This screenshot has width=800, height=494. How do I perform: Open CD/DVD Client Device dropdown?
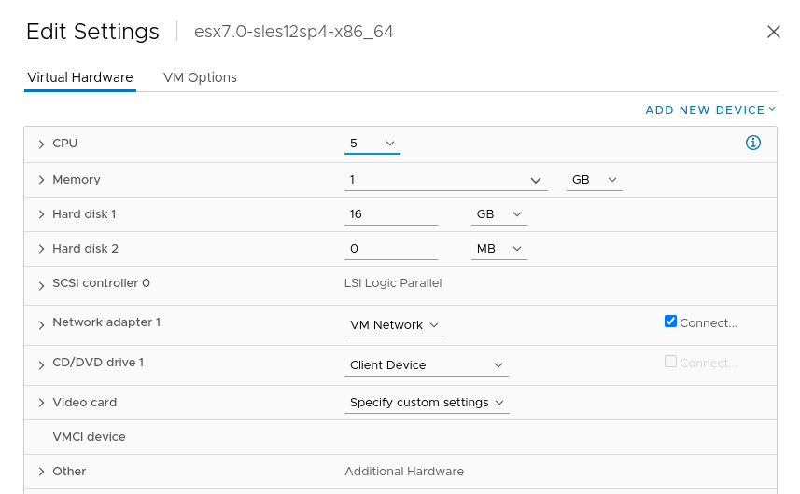point(426,364)
